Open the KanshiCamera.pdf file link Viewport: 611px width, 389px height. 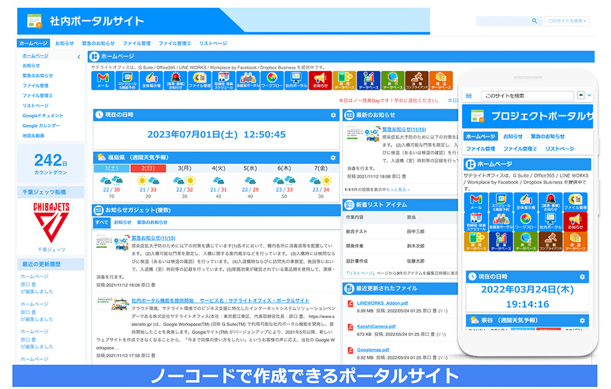(376, 326)
